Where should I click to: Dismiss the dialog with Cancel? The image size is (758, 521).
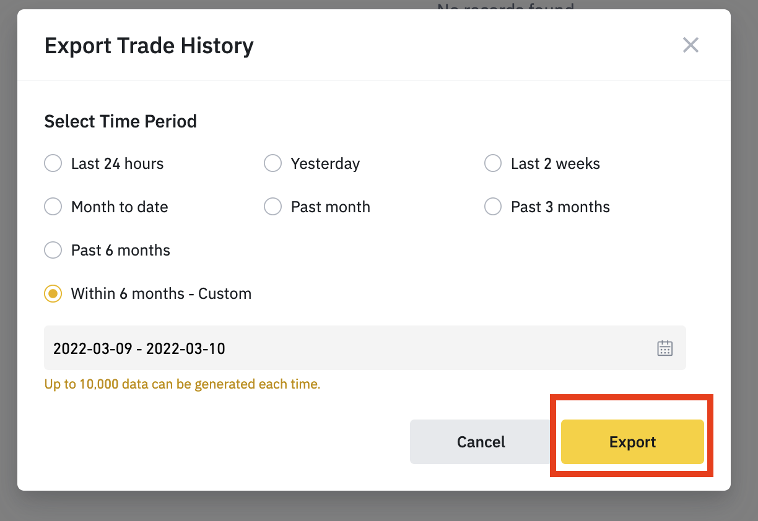[481, 442]
